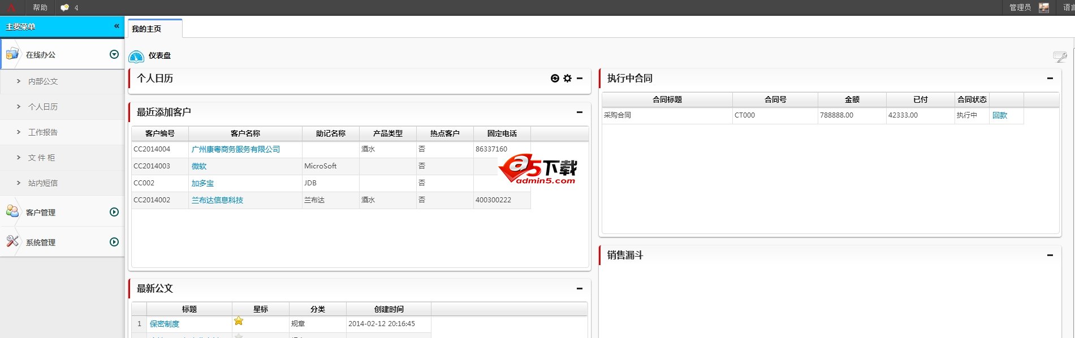This screenshot has width=1075, height=338.
Task: Click the red logo in top bar
Action: pyautogui.click(x=11, y=7)
